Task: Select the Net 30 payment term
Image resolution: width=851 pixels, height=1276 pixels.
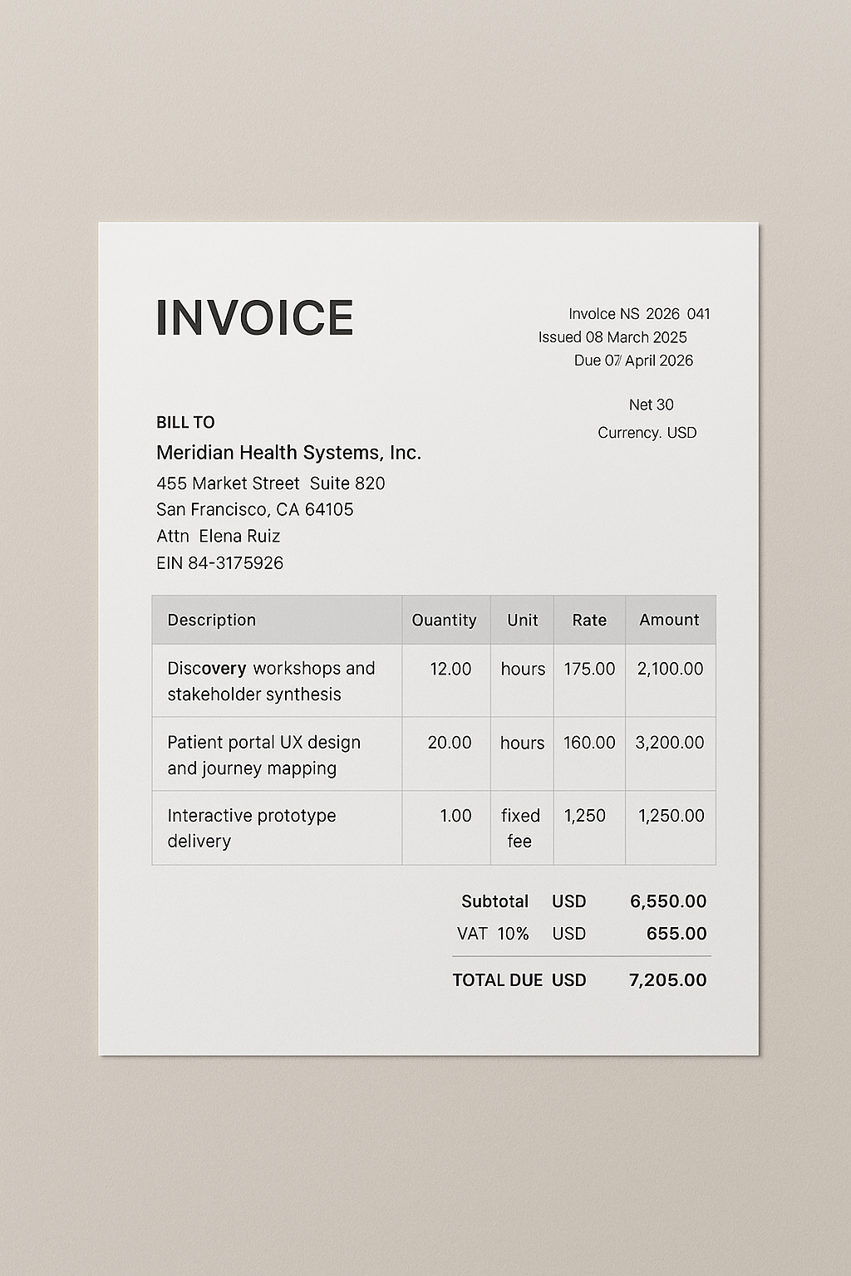Action: (652, 405)
